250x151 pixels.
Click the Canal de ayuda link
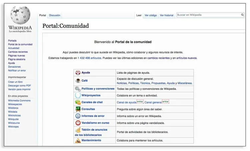click(127, 103)
